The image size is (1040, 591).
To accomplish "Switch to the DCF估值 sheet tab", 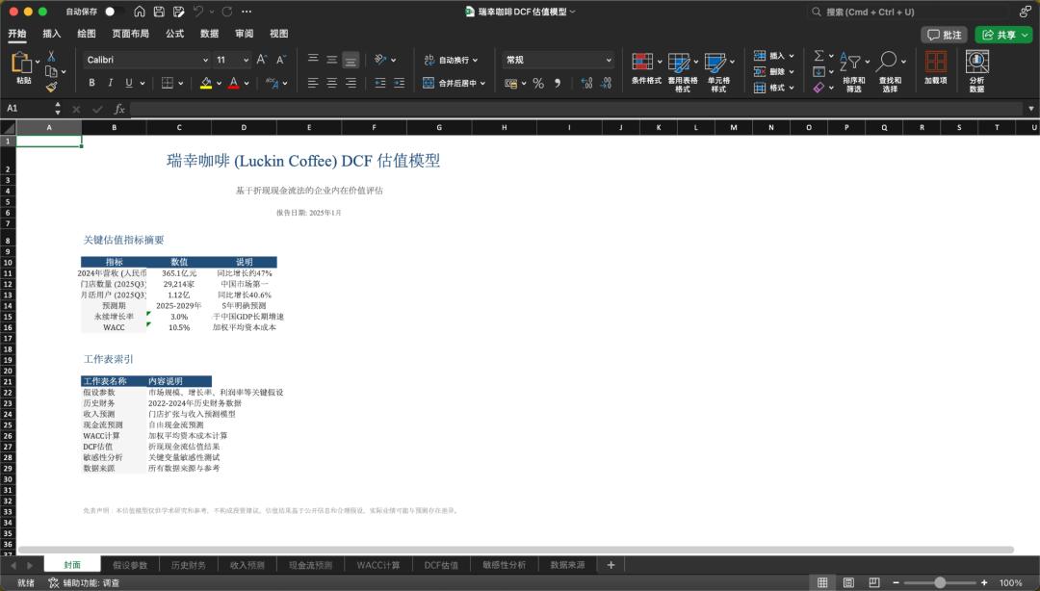I will (441, 565).
